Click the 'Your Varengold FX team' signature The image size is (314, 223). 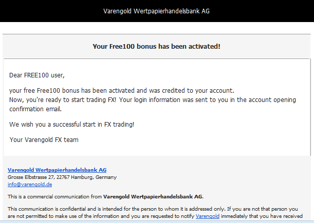pyautogui.click(x=44, y=140)
